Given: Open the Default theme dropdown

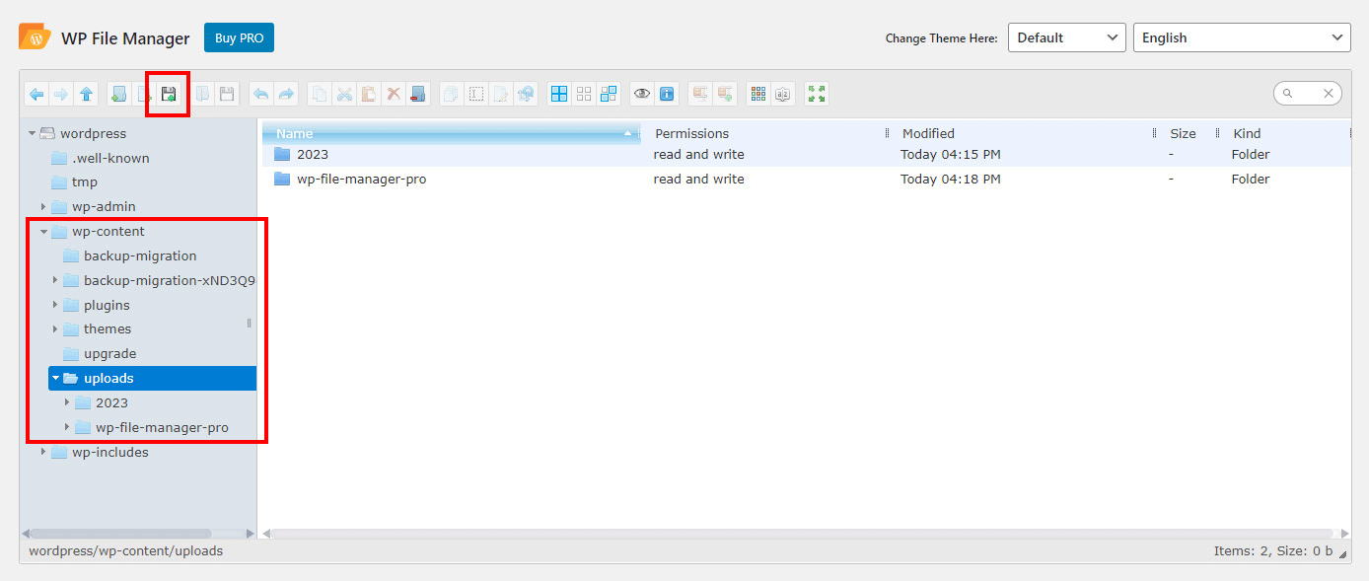Looking at the screenshot, I should [1066, 37].
